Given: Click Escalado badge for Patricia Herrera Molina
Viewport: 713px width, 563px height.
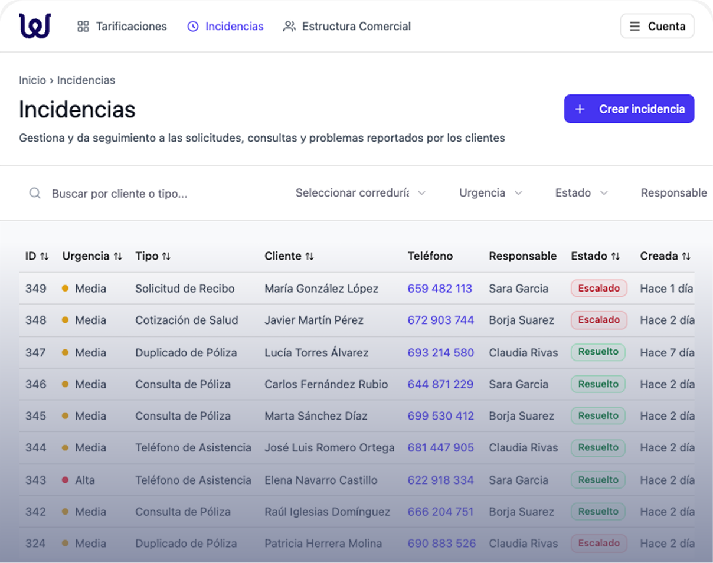Looking at the screenshot, I should click(x=599, y=544).
